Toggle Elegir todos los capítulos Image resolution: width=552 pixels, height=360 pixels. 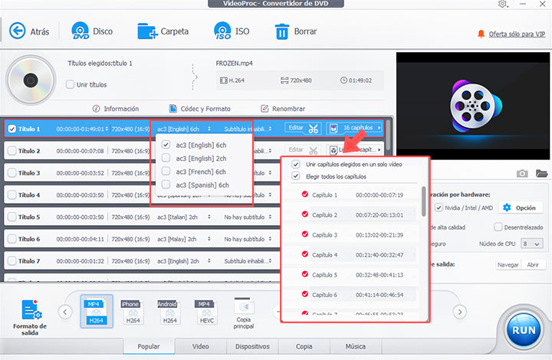(296, 176)
